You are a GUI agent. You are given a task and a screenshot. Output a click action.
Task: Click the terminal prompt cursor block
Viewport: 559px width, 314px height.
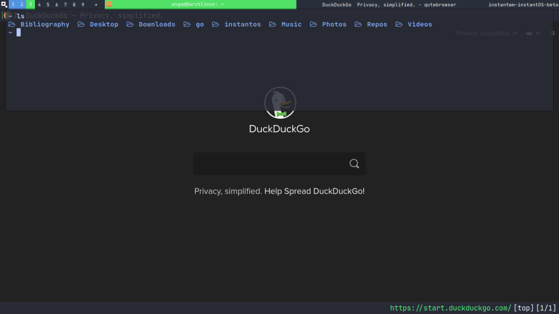pyautogui.click(x=18, y=32)
